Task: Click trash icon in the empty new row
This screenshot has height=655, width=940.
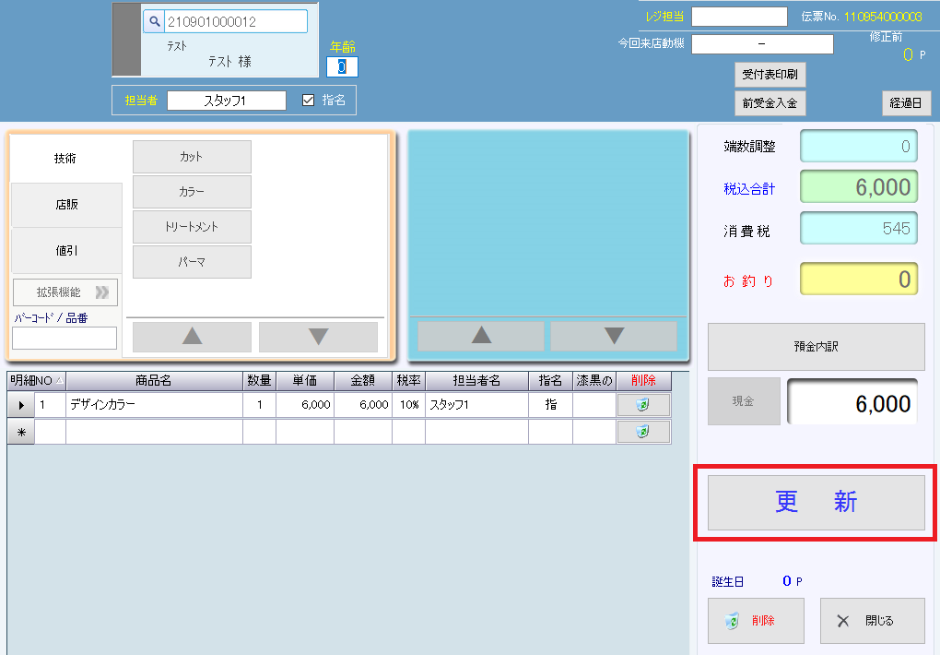Action: click(643, 432)
